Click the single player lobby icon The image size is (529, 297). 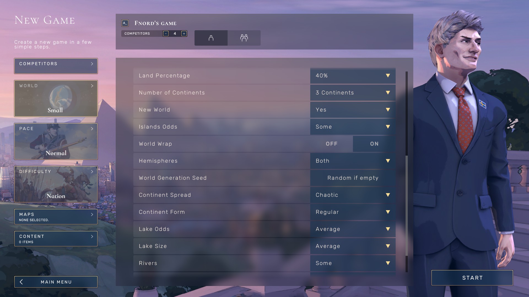click(211, 37)
